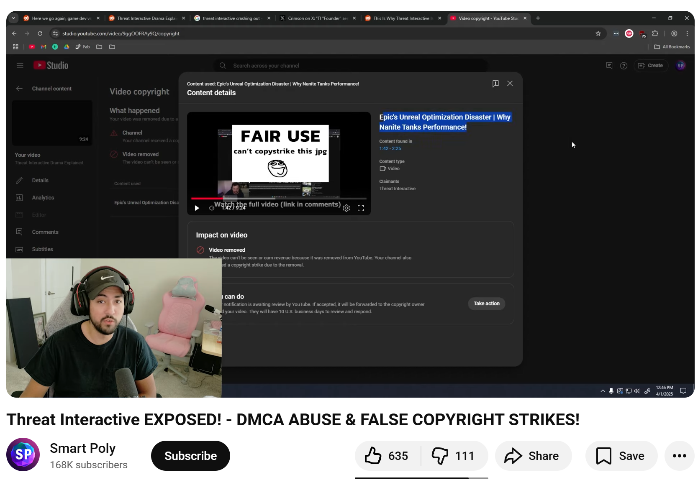Select the Video copyright - YouTube Studio tab
This screenshot has width=698, height=480.
(488, 18)
